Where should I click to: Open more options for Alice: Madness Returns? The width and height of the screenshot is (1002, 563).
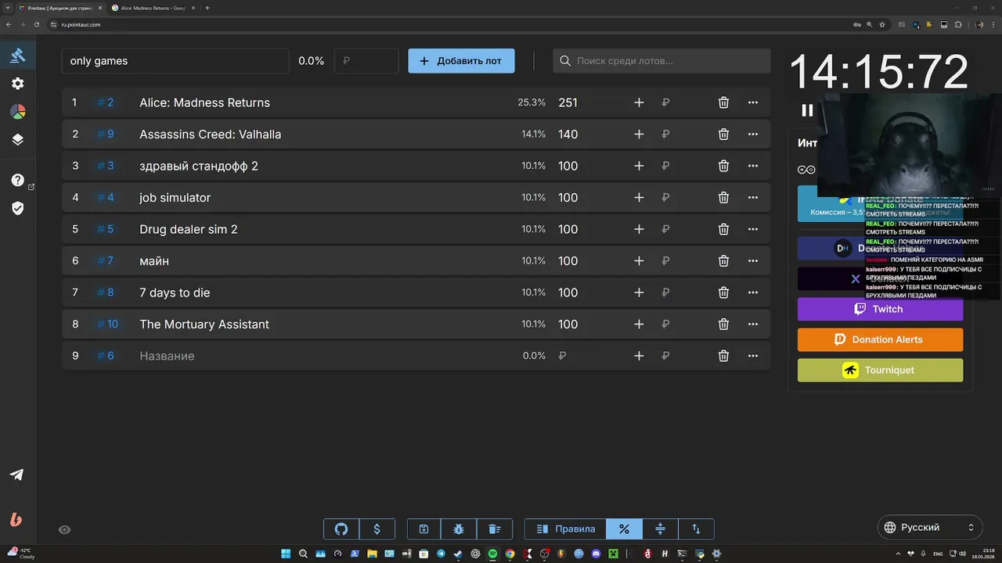pos(753,102)
